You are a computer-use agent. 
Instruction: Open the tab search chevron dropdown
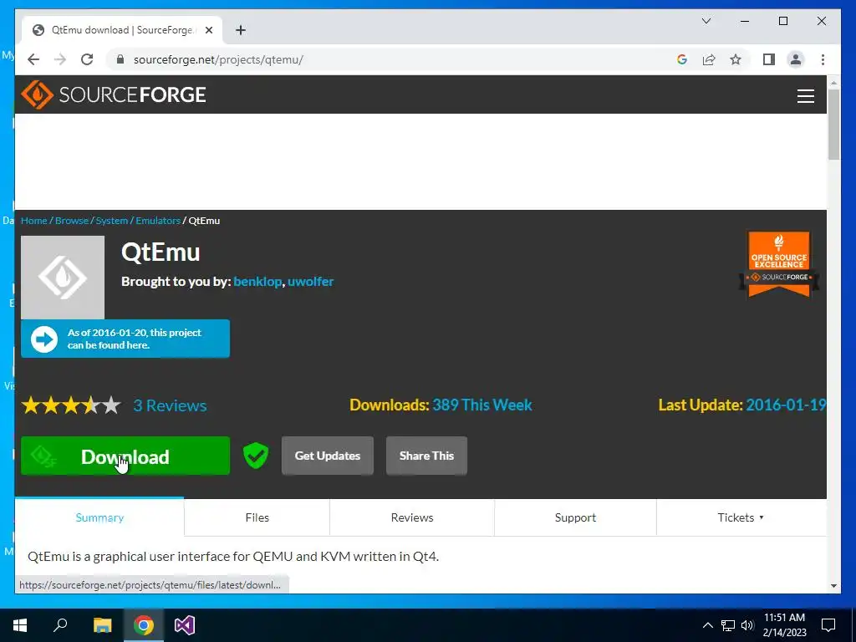(x=706, y=21)
